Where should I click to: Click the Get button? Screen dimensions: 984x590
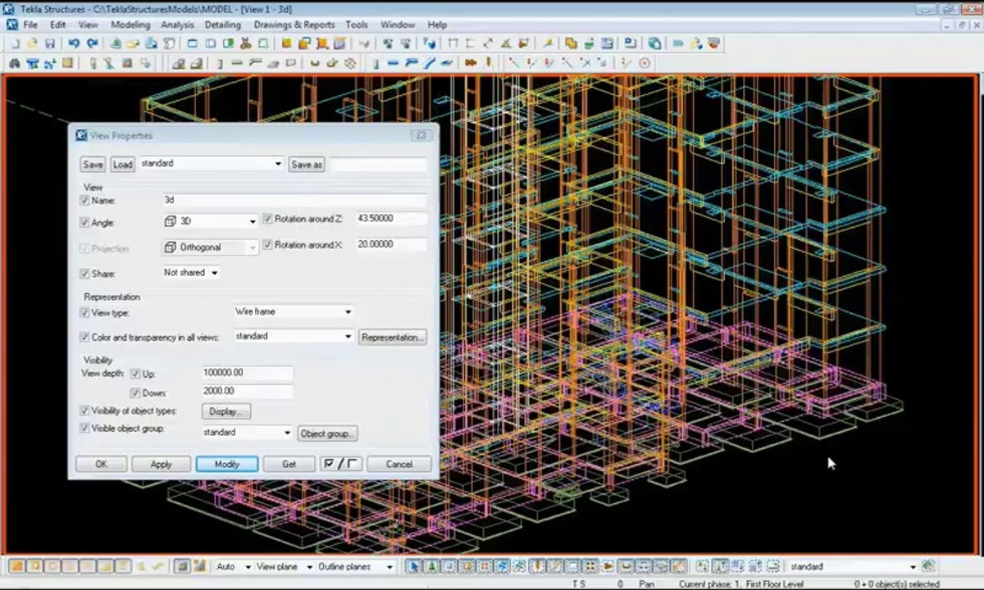(x=289, y=464)
